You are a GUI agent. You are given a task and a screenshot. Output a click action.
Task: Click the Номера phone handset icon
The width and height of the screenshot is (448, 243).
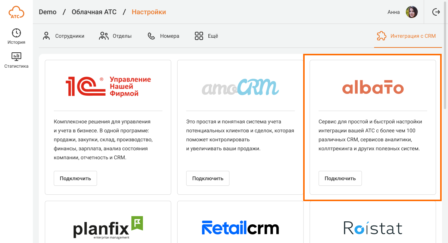(151, 36)
